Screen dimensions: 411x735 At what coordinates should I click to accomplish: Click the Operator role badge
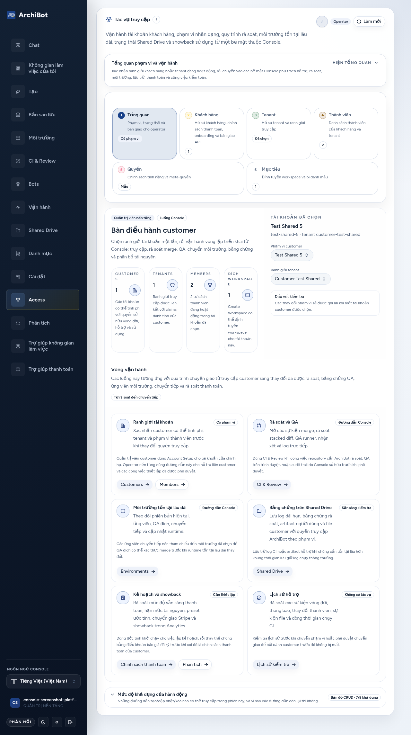341,22
